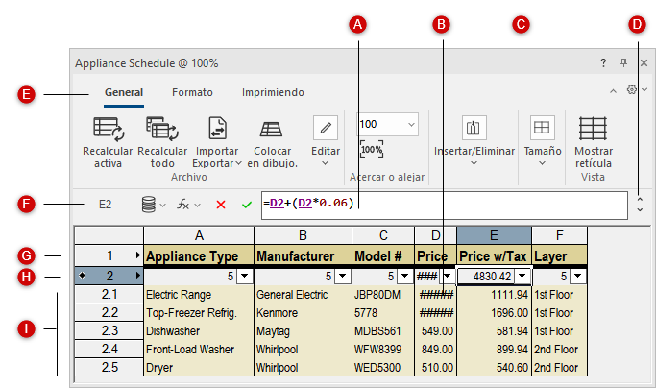Collapse the ribbon with the caret
Image resolution: width=656 pixels, height=388 pixels.
[x=614, y=90]
